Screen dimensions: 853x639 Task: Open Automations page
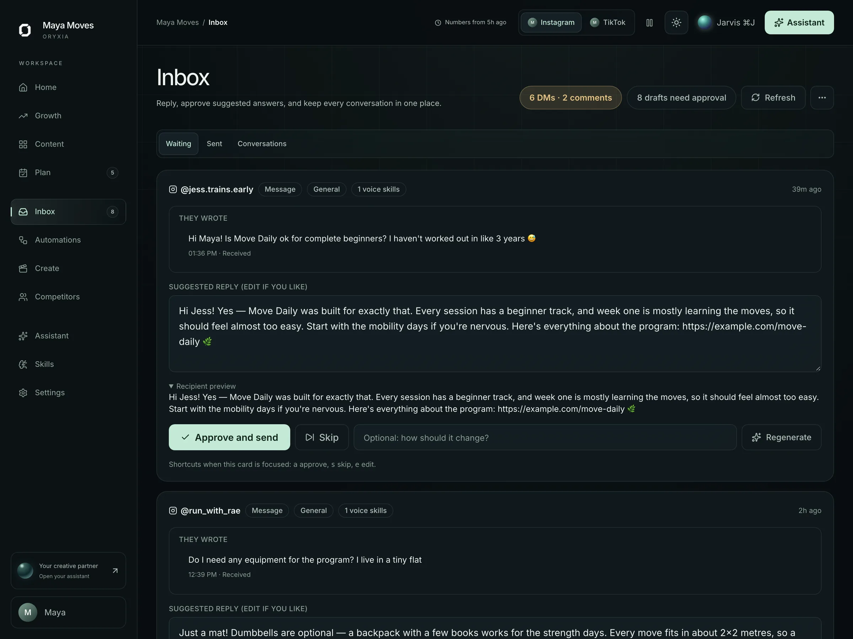[x=68, y=240]
